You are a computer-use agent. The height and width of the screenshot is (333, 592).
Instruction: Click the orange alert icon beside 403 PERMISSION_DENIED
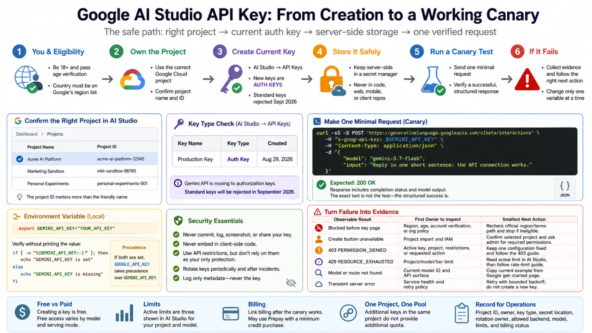[x=318, y=250]
